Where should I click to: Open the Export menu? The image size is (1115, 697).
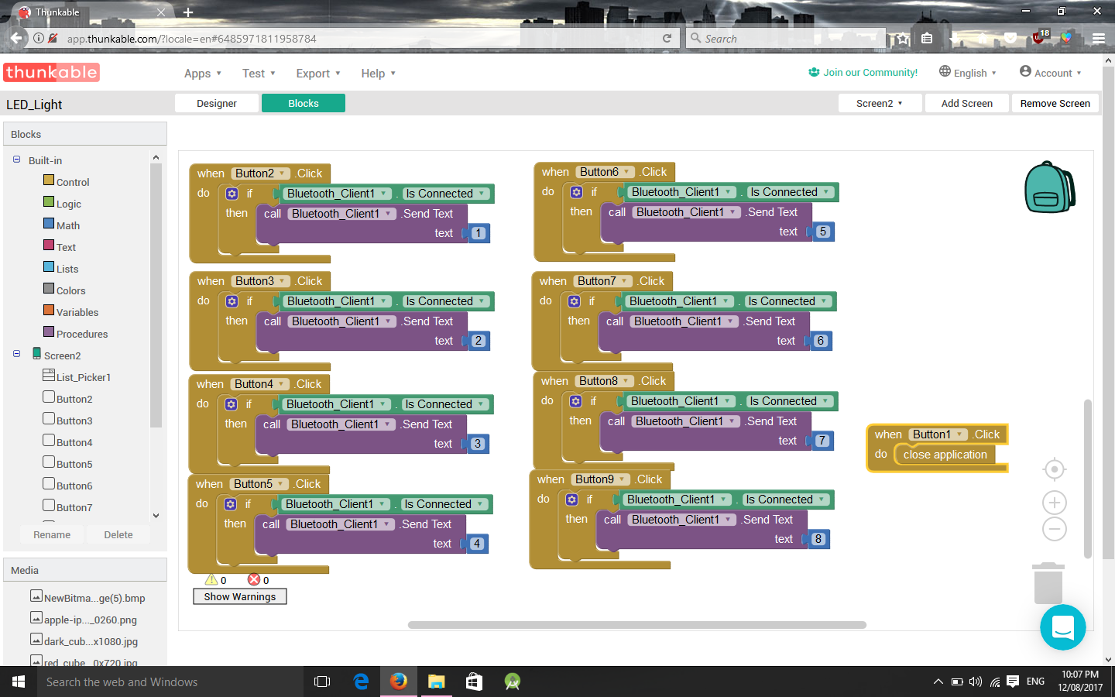click(x=318, y=74)
